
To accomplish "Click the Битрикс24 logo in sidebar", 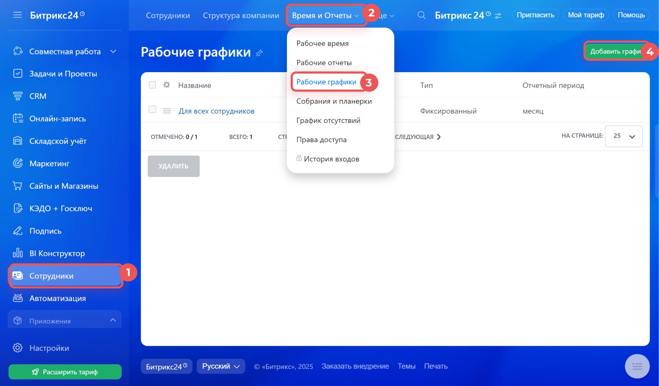I will point(57,15).
